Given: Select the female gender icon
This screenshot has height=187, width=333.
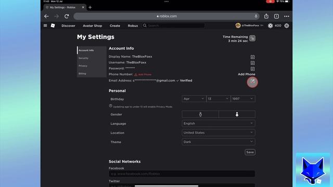Looking at the screenshot, I should [237, 114].
